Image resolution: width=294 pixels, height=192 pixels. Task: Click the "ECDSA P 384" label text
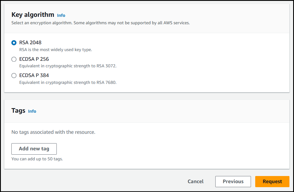(x=34, y=75)
